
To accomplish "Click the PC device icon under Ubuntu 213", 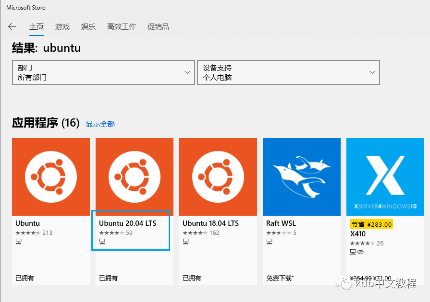I will pos(19,241).
